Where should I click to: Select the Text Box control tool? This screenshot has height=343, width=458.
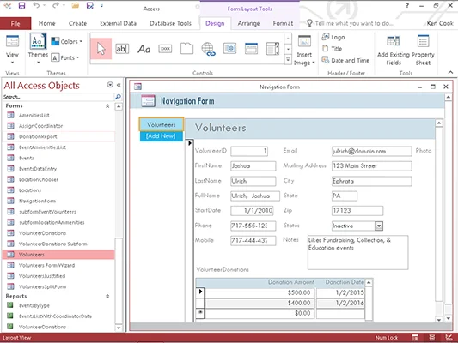(x=122, y=49)
